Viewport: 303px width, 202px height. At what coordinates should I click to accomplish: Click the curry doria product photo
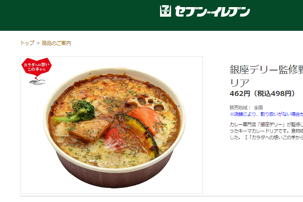pyautogui.click(x=112, y=125)
